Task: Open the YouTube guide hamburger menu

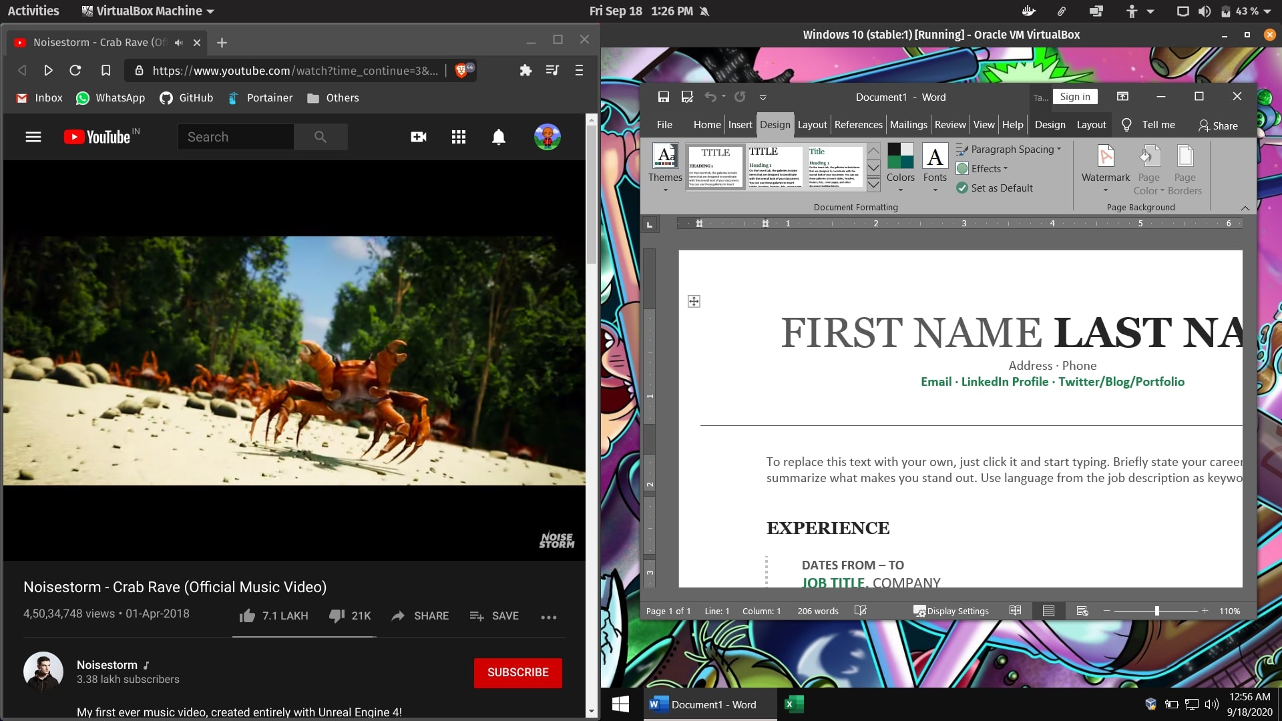Action: click(33, 137)
